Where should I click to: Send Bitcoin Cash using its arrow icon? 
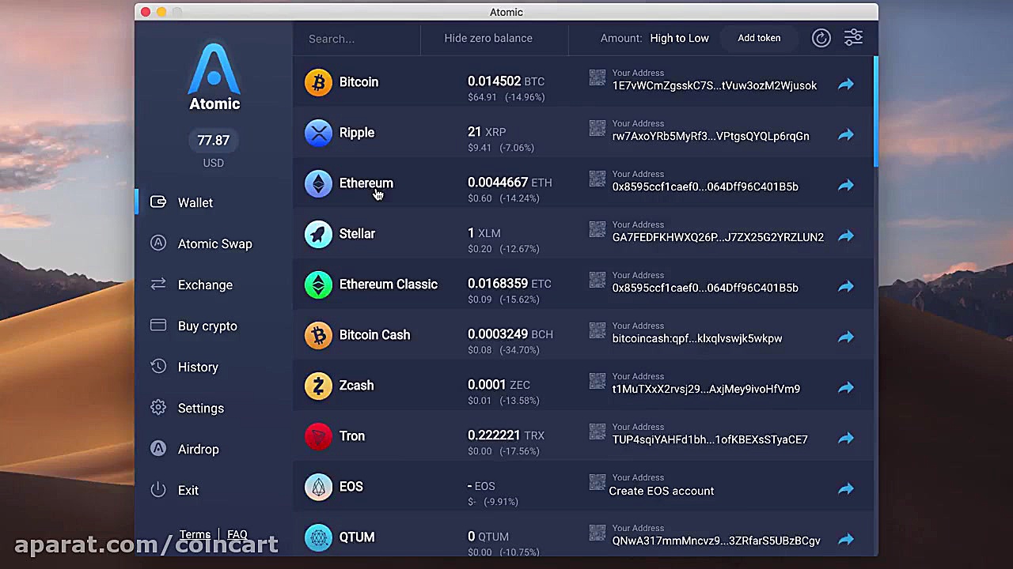click(846, 337)
